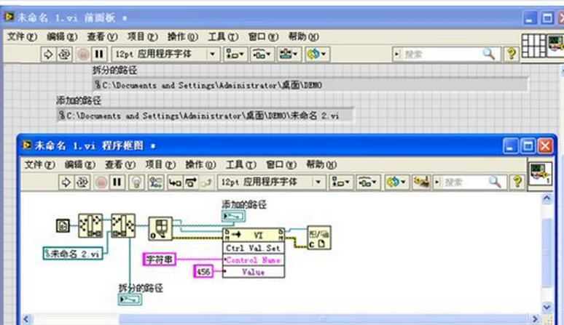Click 拆分的路径 path indicator field
This screenshot has height=325, width=564.
coord(310,85)
